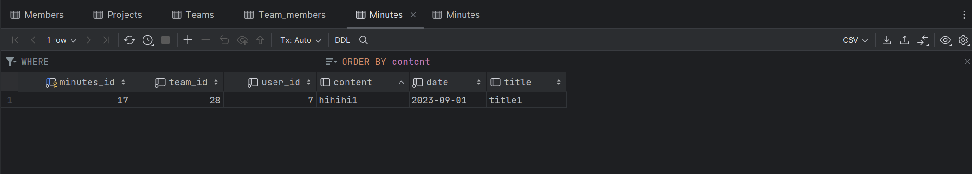This screenshot has width=972, height=174.
Task: Toggle view options with the eye icon
Action: click(x=945, y=40)
